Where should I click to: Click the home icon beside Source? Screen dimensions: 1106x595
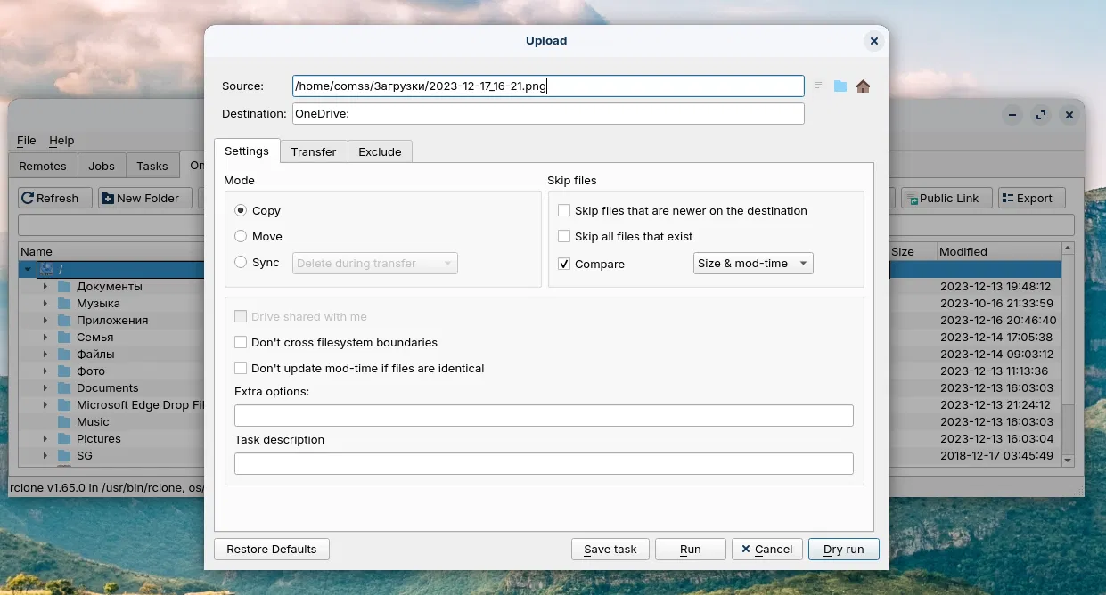pyautogui.click(x=863, y=86)
